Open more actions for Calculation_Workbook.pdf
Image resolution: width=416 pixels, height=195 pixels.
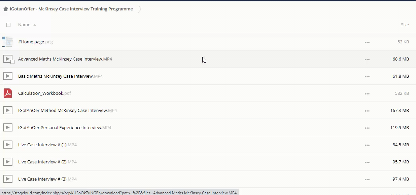(367, 94)
